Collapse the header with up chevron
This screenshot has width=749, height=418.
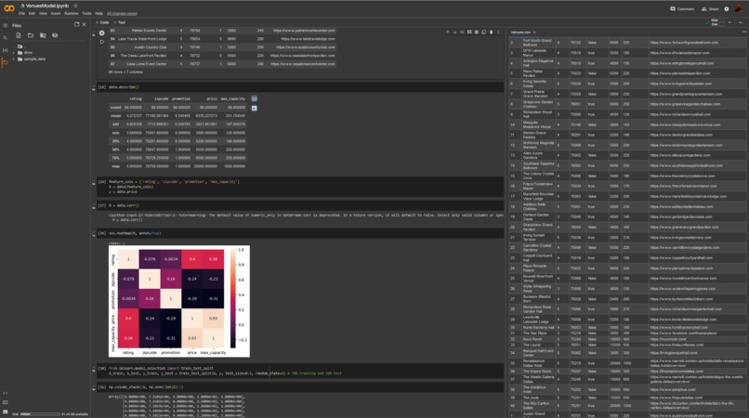click(x=741, y=22)
